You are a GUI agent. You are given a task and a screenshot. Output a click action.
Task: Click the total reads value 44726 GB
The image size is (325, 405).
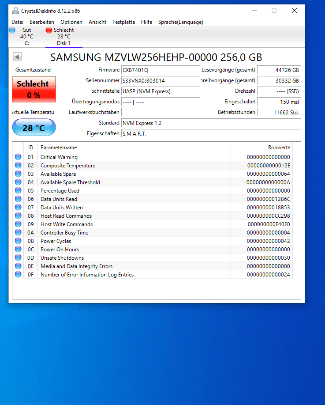point(279,70)
